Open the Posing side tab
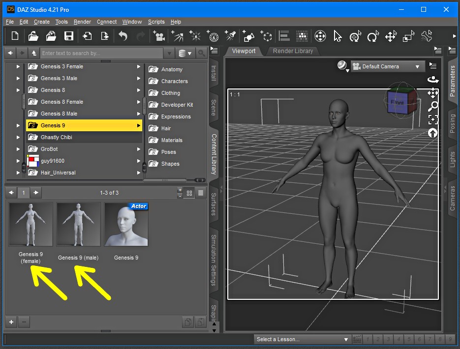This screenshot has width=460, height=349. (x=452, y=123)
